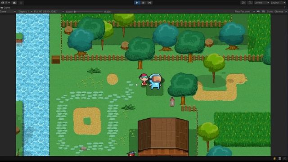Open the Play Focused dropdown
The height and width of the screenshot is (162, 288).
(245, 12)
